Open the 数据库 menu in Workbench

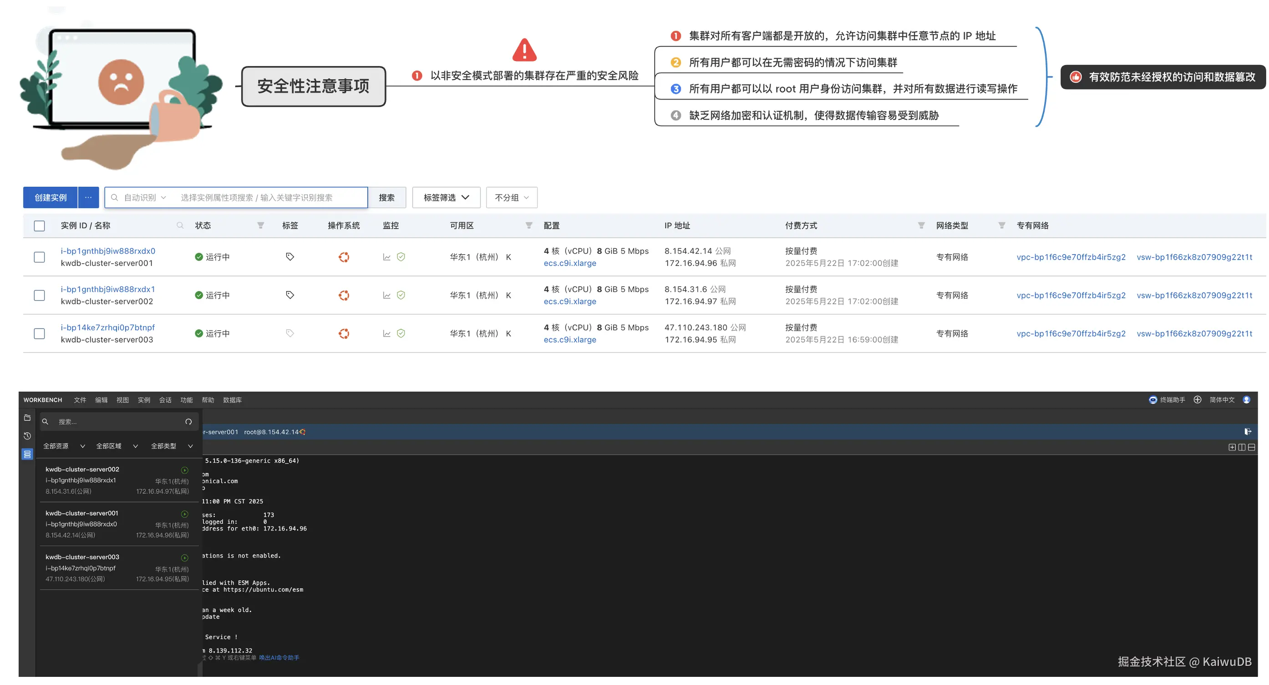coord(232,400)
